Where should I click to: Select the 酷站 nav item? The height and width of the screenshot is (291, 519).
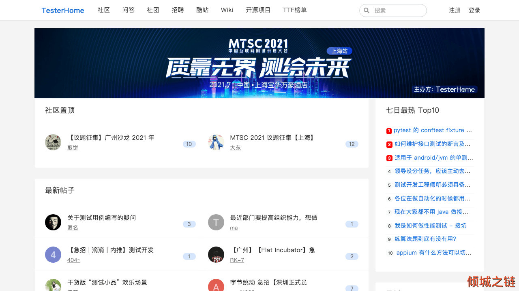[x=202, y=10]
